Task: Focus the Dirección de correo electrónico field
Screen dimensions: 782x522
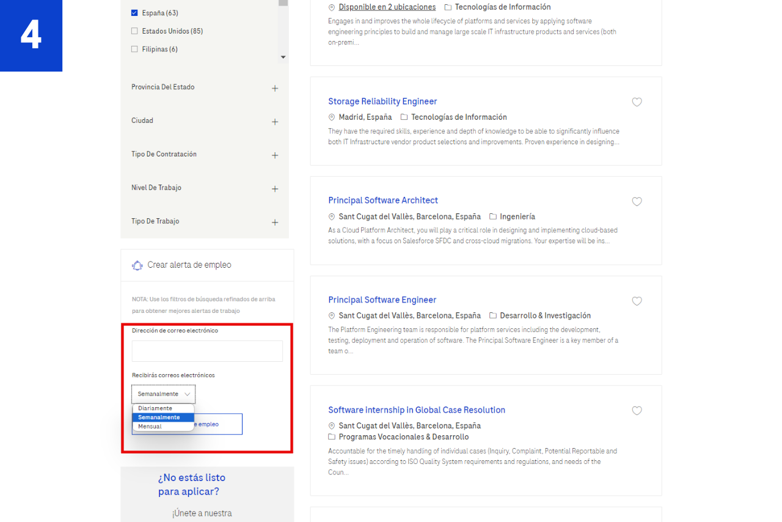Action: tap(207, 351)
